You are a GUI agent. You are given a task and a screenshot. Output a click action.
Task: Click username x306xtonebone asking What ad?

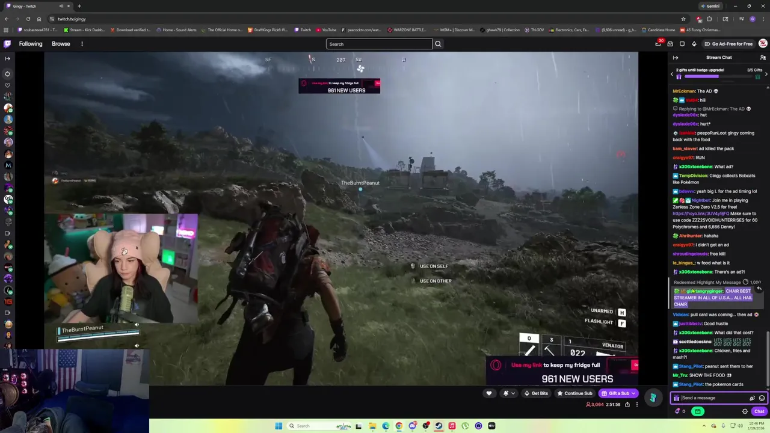click(695, 167)
